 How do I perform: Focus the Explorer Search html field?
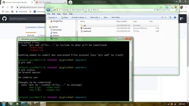coord(168,10)
